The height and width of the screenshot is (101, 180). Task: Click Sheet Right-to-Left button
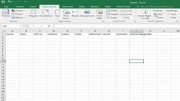(x=145, y=14)
